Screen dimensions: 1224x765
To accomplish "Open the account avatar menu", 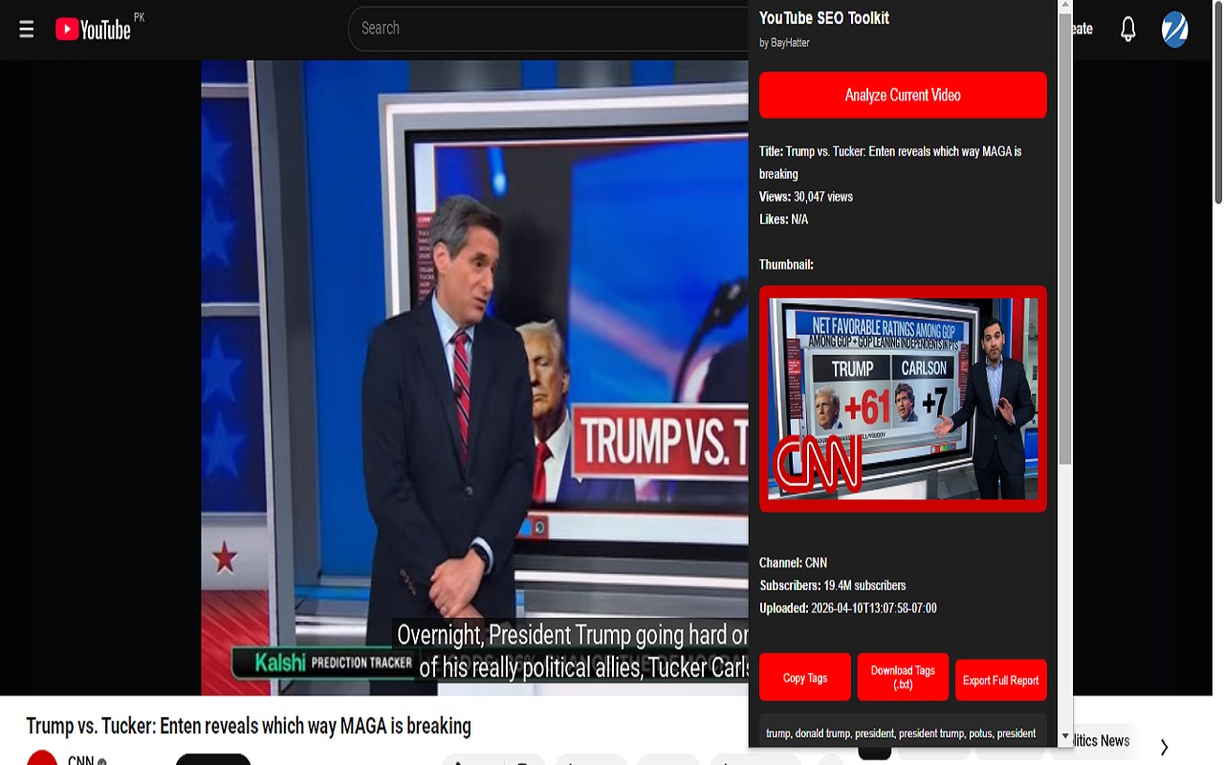I will (x=1175, y=30).
